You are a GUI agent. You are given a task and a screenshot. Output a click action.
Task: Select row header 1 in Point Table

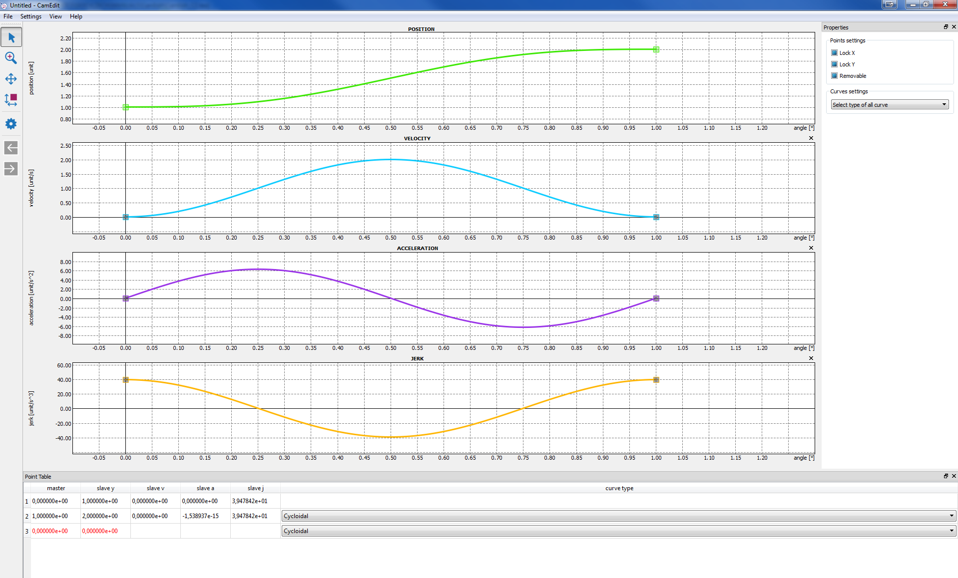(27, 501)
